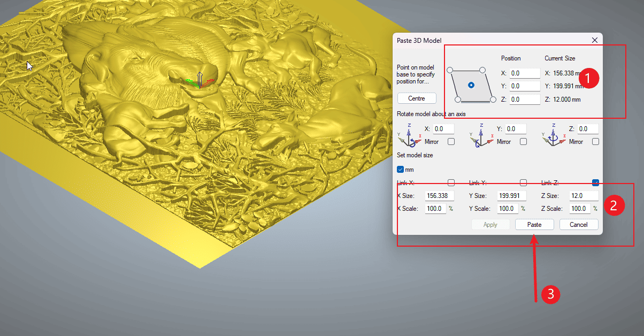Screen dimensions: 644x336
Task: Select bottom-left corner point of model base
Action: click(x=457, y=100)
